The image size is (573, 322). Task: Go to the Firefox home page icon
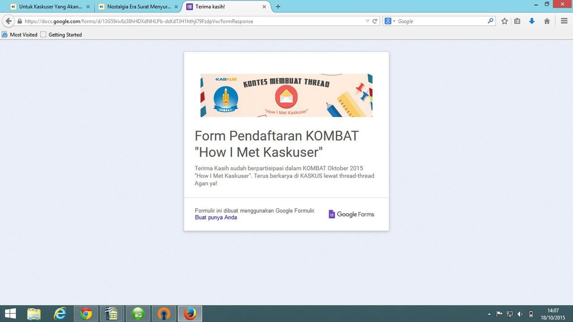(x=547, y=21)
